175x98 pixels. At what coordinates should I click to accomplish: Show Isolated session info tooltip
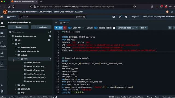[114, 28]
